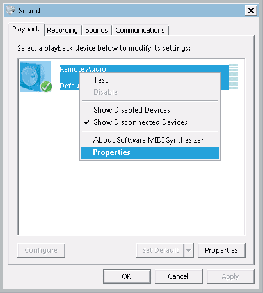Click the Configure button
The width and height of the screenshot is (263, 293).
tap(41, 250)
